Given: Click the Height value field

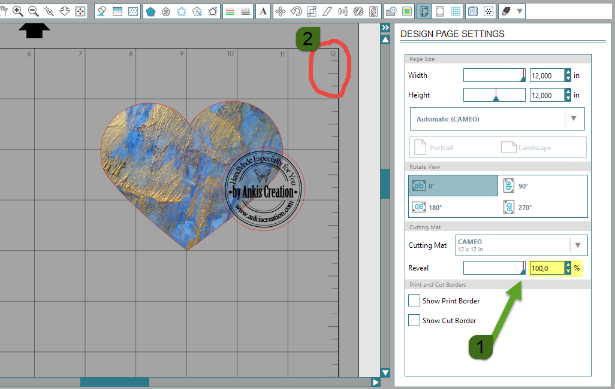Looking at the screenshot, I should point(547,95).
